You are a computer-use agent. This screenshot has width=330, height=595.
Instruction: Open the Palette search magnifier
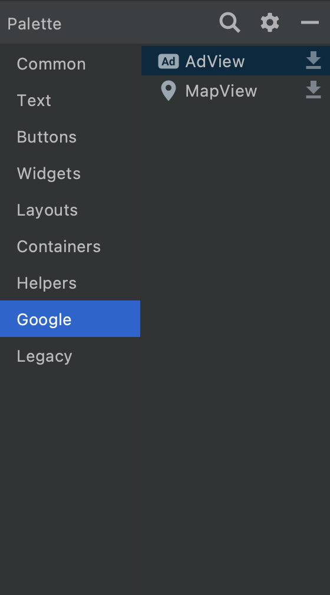[x=230, y=23]
